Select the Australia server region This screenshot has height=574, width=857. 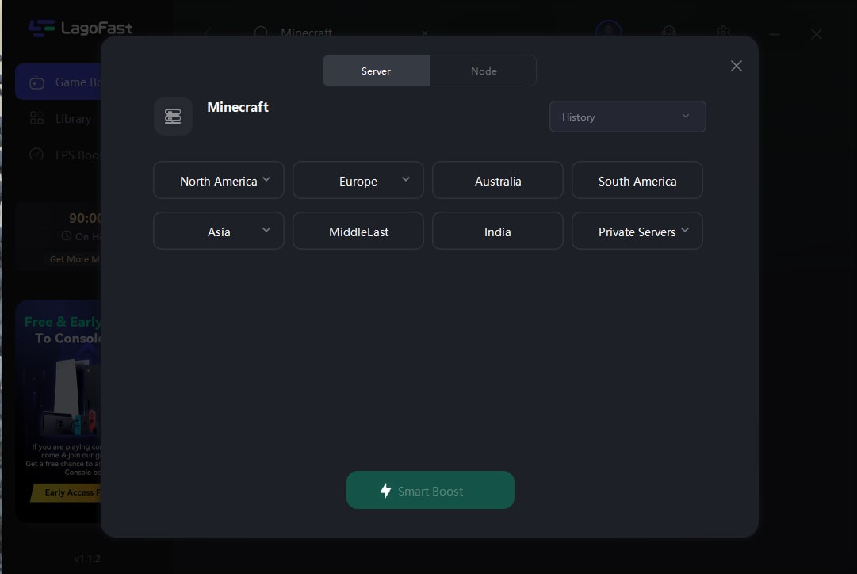[498, 181]
